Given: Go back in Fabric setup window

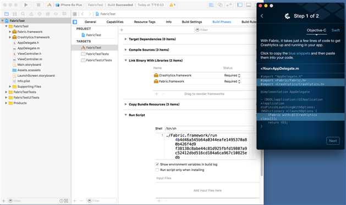Looking at the screenshot, I should 262,16.
